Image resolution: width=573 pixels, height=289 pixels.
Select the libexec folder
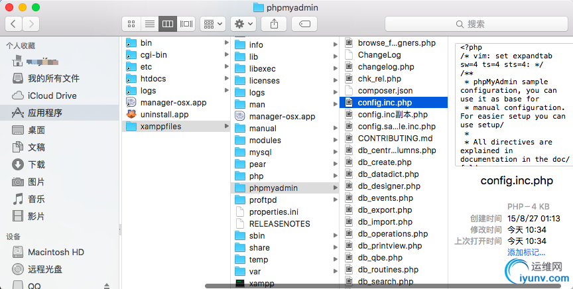click(285, 69)
